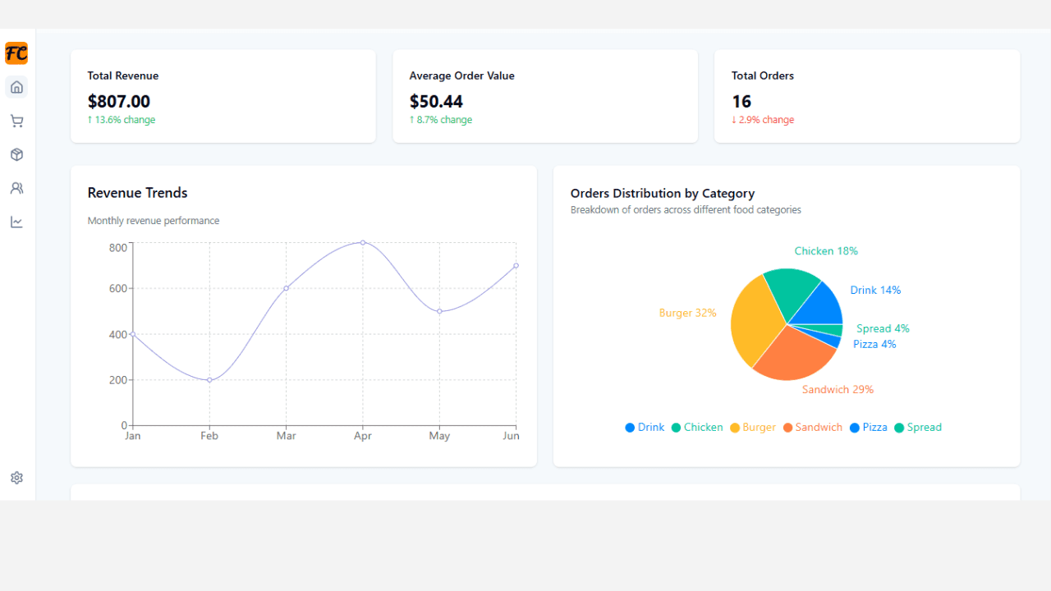Click the Total Revenue card title
This screenshot has width=1051, height=591.
click(123, 76)
